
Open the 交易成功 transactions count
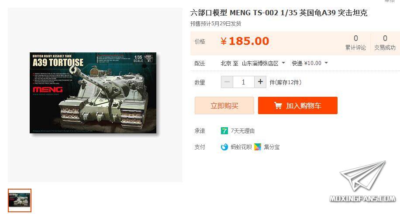pyautogui.click(x=385, y=43)
